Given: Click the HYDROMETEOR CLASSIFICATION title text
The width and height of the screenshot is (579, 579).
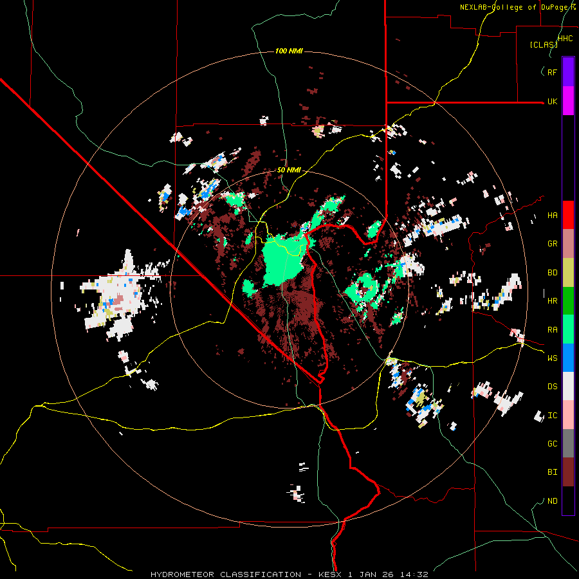Looking at the screenshot, I should pos(226,574).
